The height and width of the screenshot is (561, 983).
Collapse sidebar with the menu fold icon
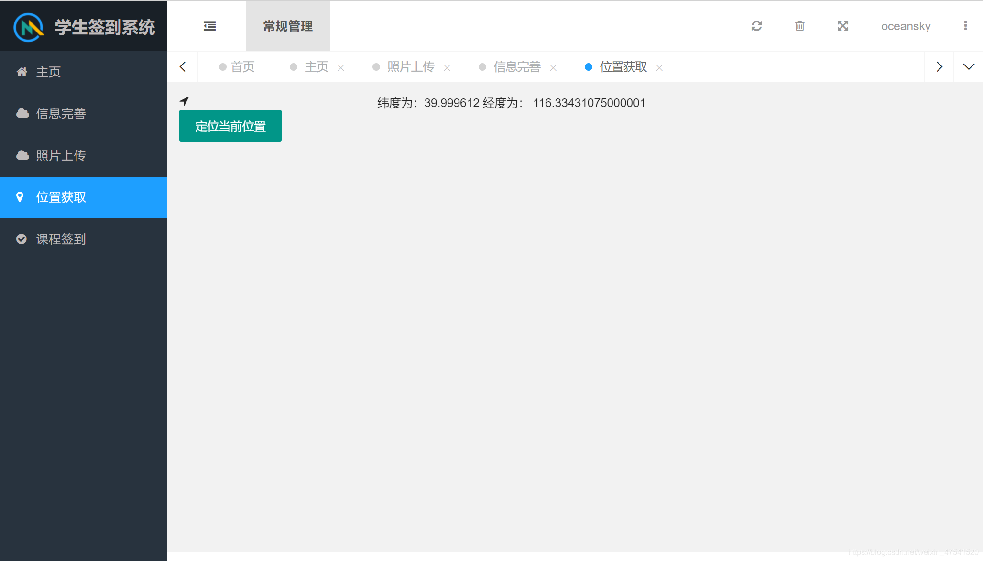point(209,26)
